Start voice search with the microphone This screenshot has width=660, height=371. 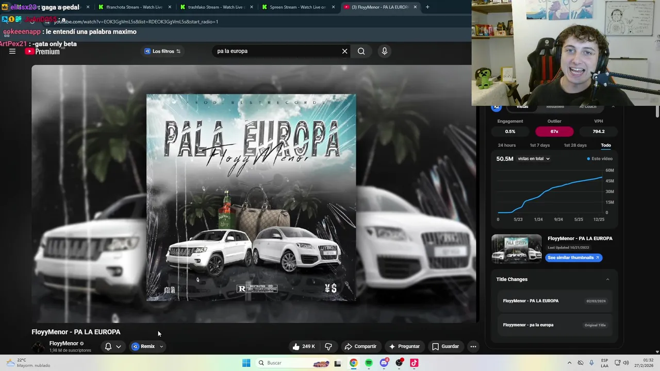(384, 51)
